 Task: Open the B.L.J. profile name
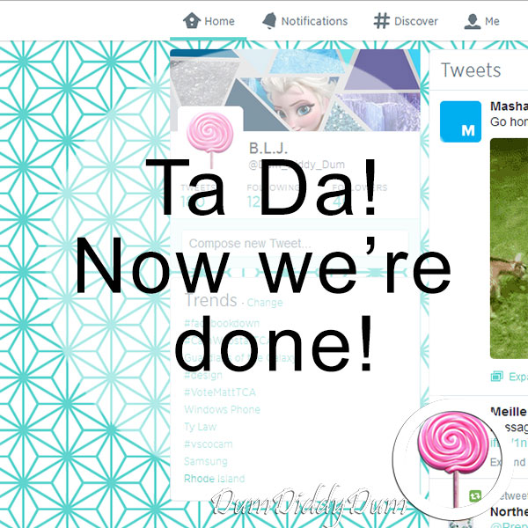[x=268, y=148]
